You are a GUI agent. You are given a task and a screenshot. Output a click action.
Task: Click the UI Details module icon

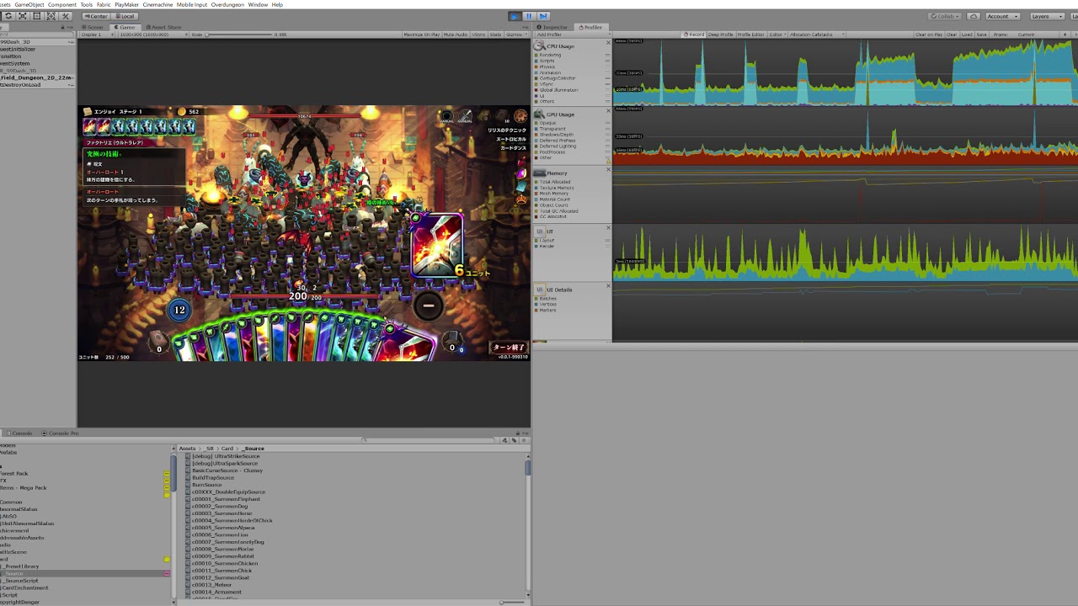click(540, 289)
